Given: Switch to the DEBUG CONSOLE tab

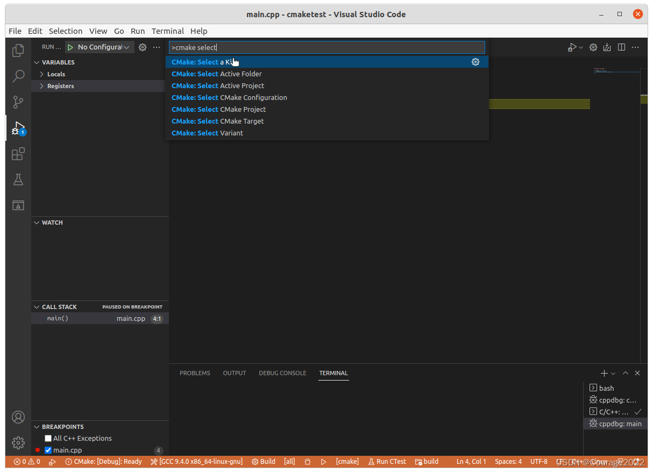Looking at the screenshot, I should click(282, 373).
